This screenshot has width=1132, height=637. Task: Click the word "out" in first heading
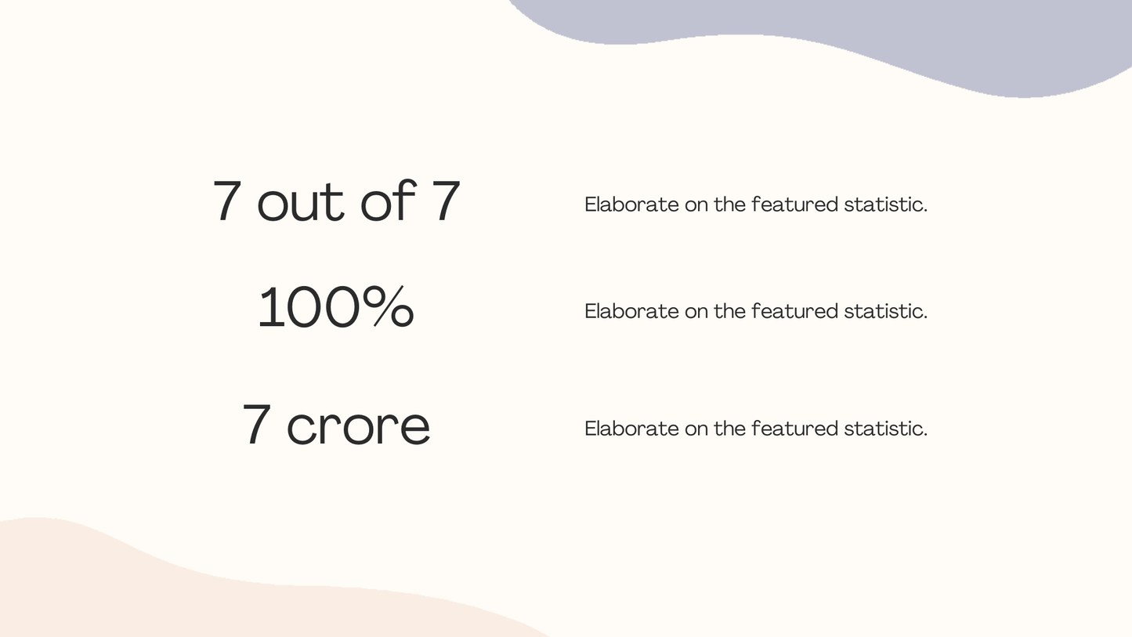(301, 203)
